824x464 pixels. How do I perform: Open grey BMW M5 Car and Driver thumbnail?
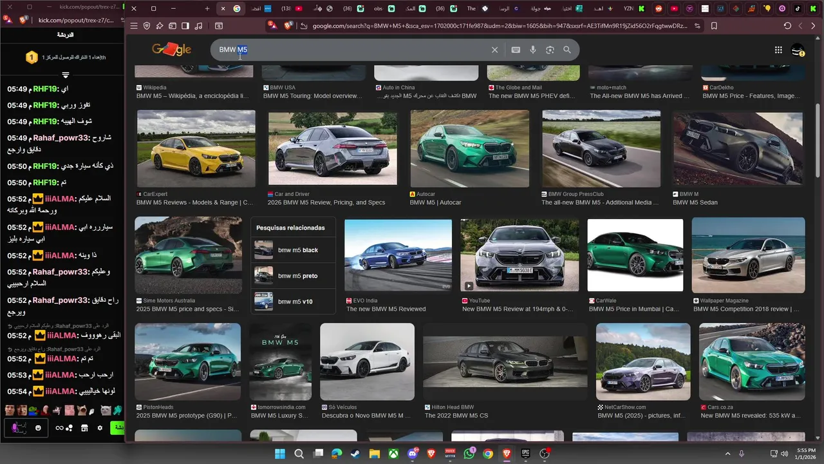coord(333,148)
